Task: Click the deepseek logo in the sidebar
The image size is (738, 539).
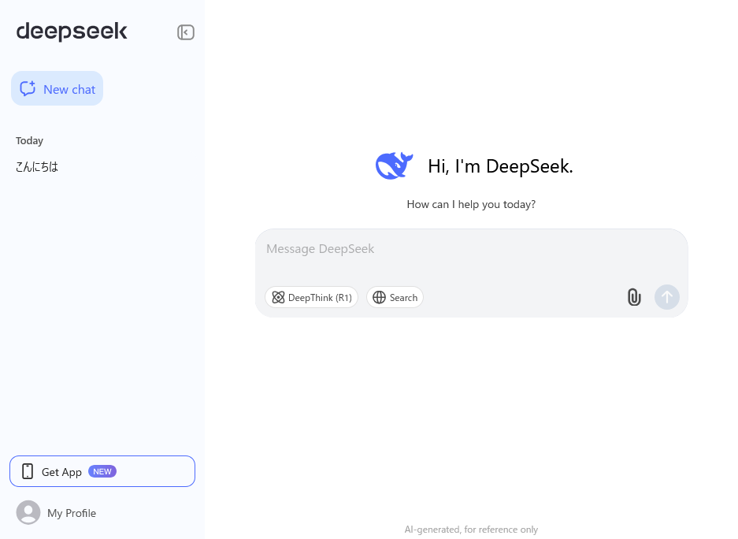Action: coord(72,32)
